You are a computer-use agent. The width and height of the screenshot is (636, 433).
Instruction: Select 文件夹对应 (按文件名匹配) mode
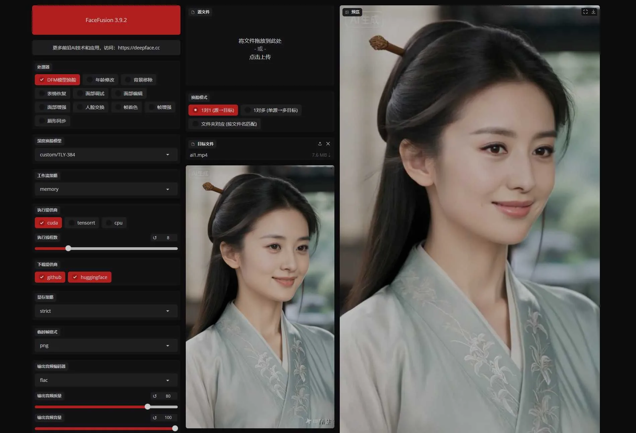pos(225,124)
